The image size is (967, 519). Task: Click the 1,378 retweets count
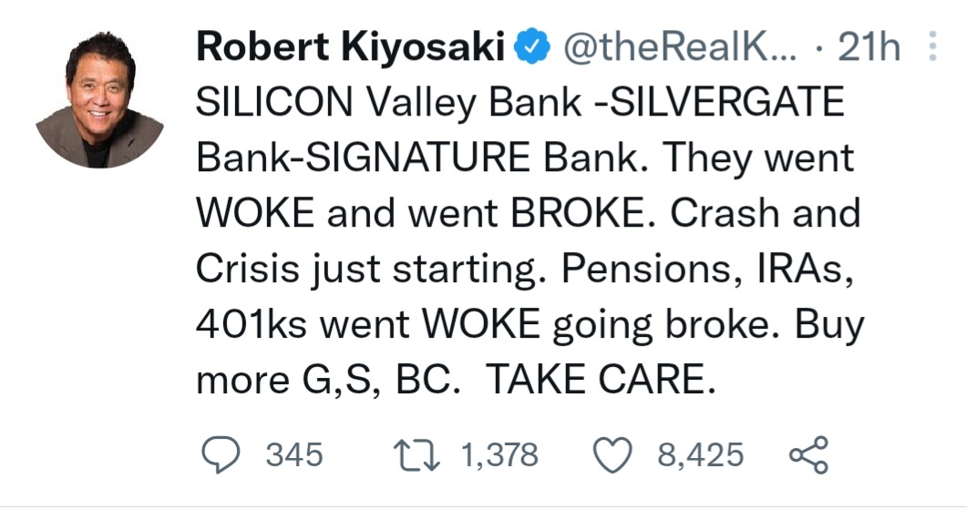500,454
